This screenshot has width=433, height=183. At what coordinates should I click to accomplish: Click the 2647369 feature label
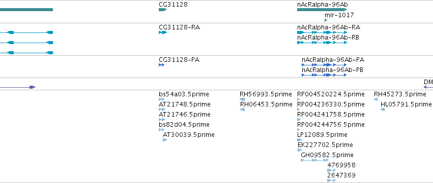coord(341,175)
